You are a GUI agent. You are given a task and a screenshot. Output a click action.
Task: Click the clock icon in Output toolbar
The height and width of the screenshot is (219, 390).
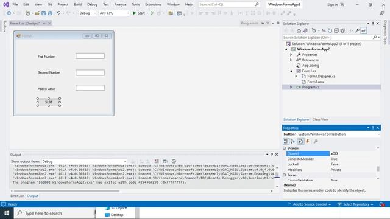[x=174, y=161]
